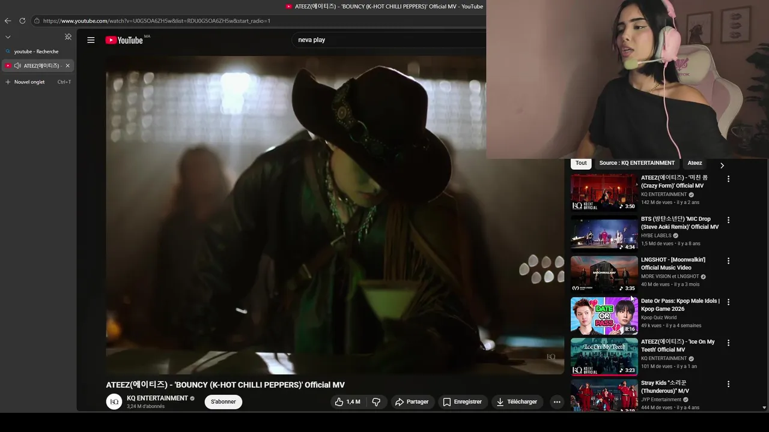Click the BOUNCY Official MV video title
Image resolution: width=769 pixels, height=432 pixels.
[x=225, y=385]
